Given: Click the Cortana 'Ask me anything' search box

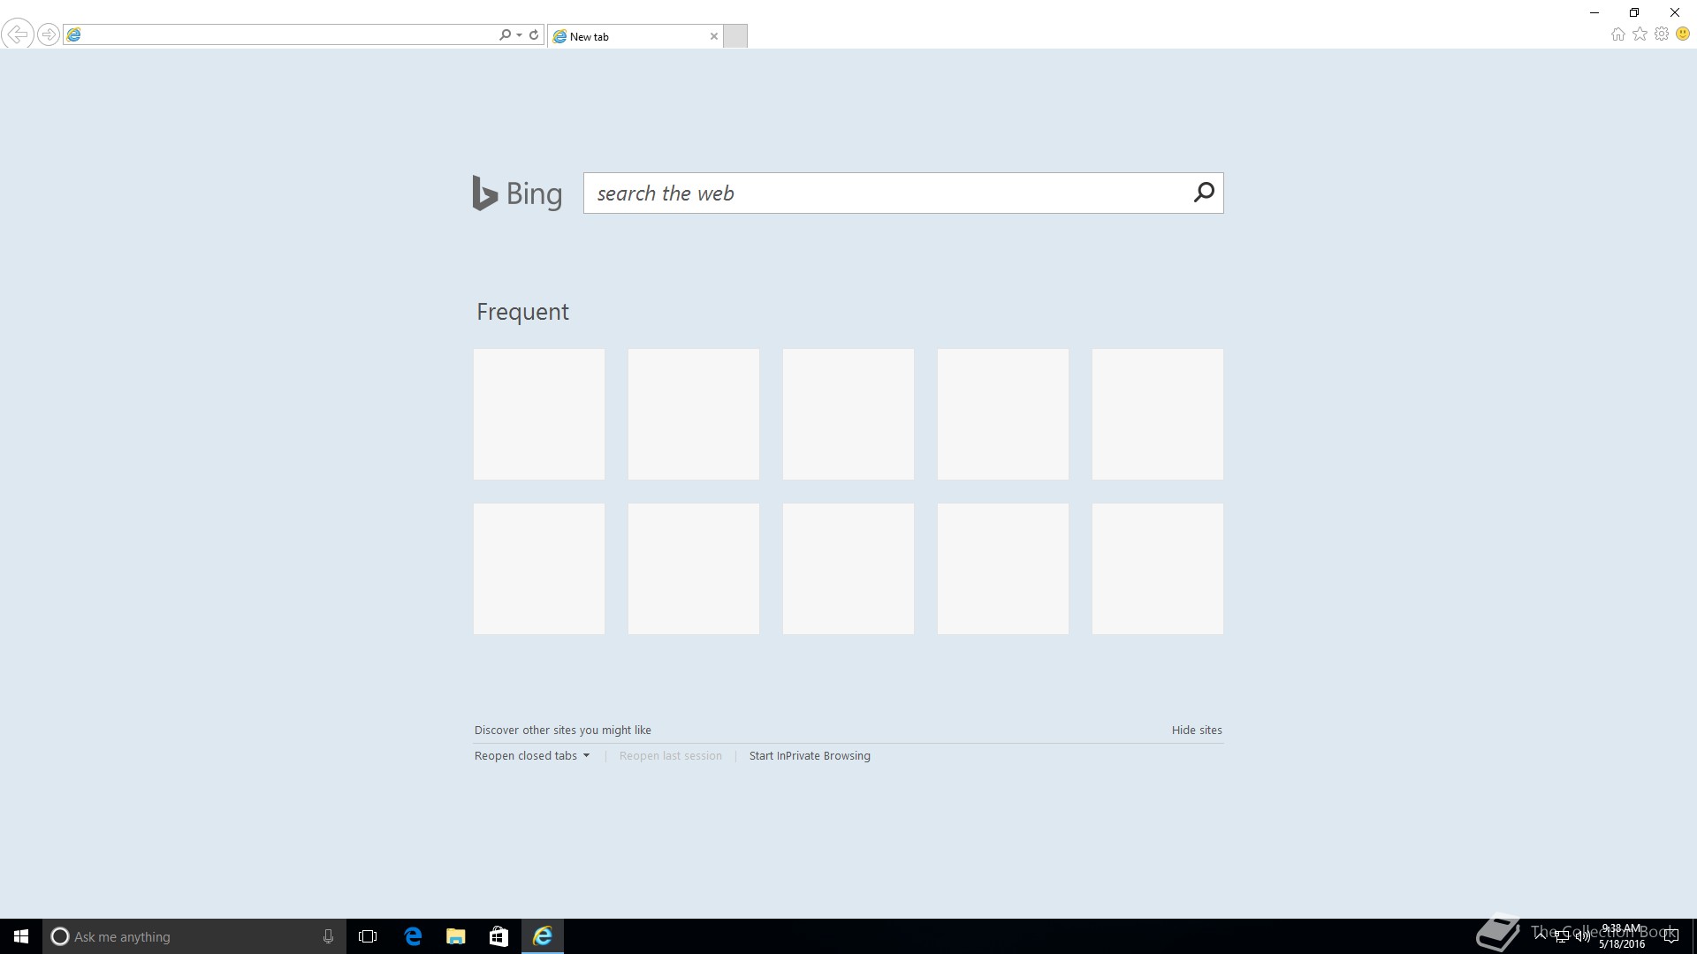Looking at the screenshot, I should 194,936.
